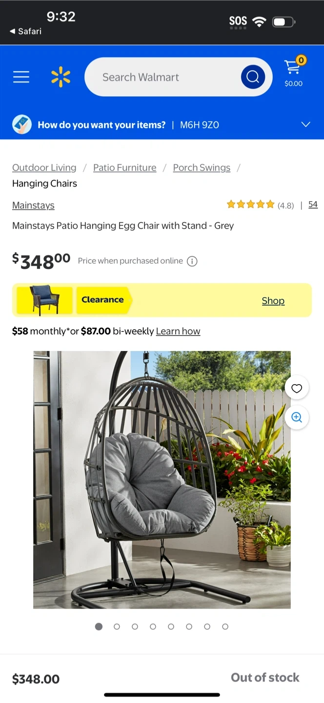This screenshot has height=703, width=324.
Task: Open the Patio Furniture breadcrumb
Action: coord(125,167)
